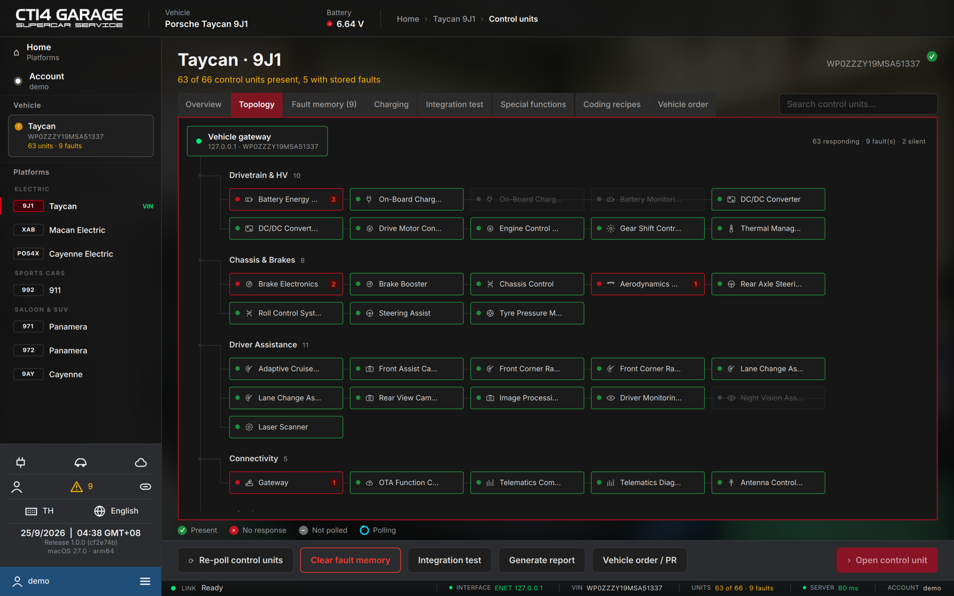Click Home in the breadcrumb trail

pos(408,19)
